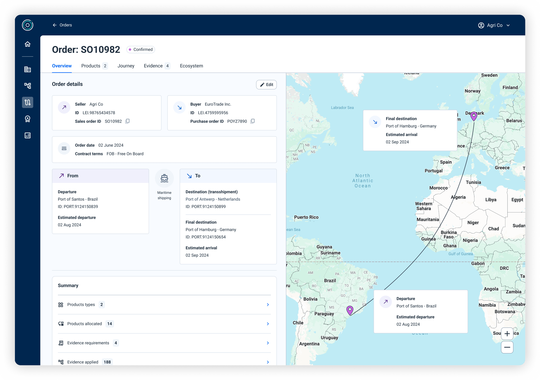Click the contract terms FOB - Free On Board
540x380 pixels.
click(125, 154)
